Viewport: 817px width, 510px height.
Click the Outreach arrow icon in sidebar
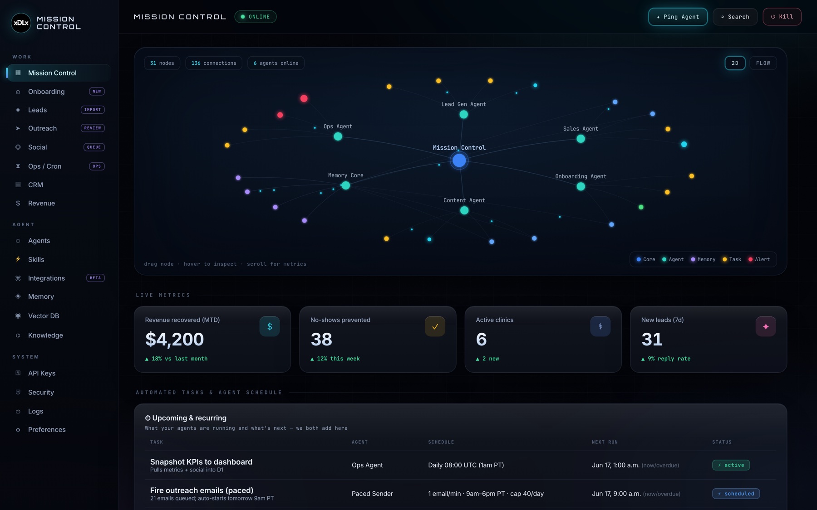[18, 128]
